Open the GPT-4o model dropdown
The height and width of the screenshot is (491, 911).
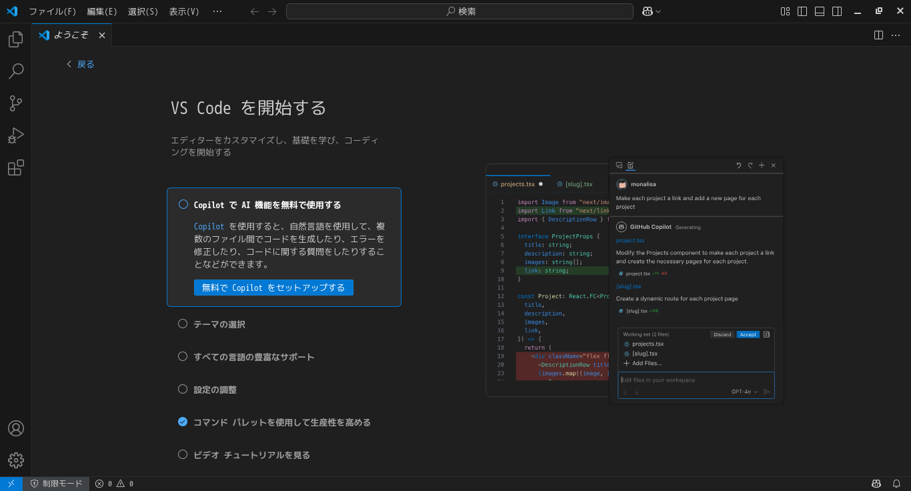tap(744, 392)
